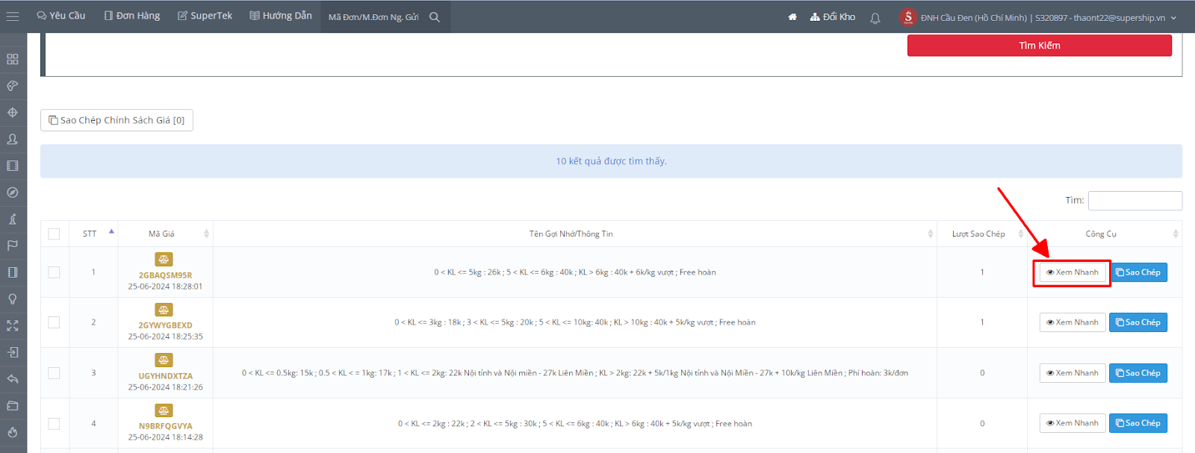
Task: Click Xem Nhanh for 2GYWYGBEXD
Action: tap(1073, 322)
